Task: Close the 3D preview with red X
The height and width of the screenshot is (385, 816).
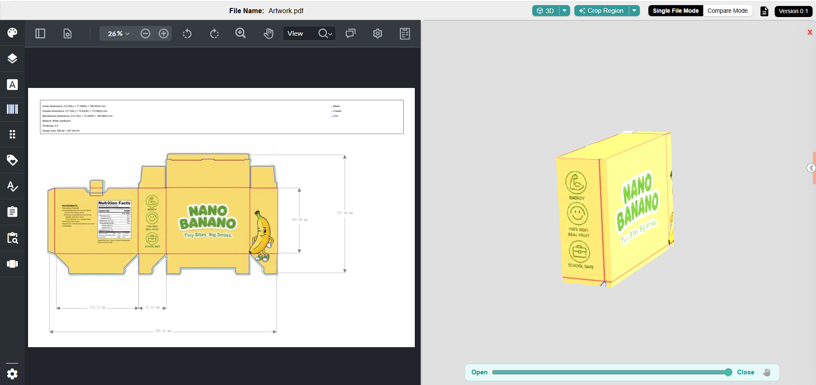Action: click(810, 32)
